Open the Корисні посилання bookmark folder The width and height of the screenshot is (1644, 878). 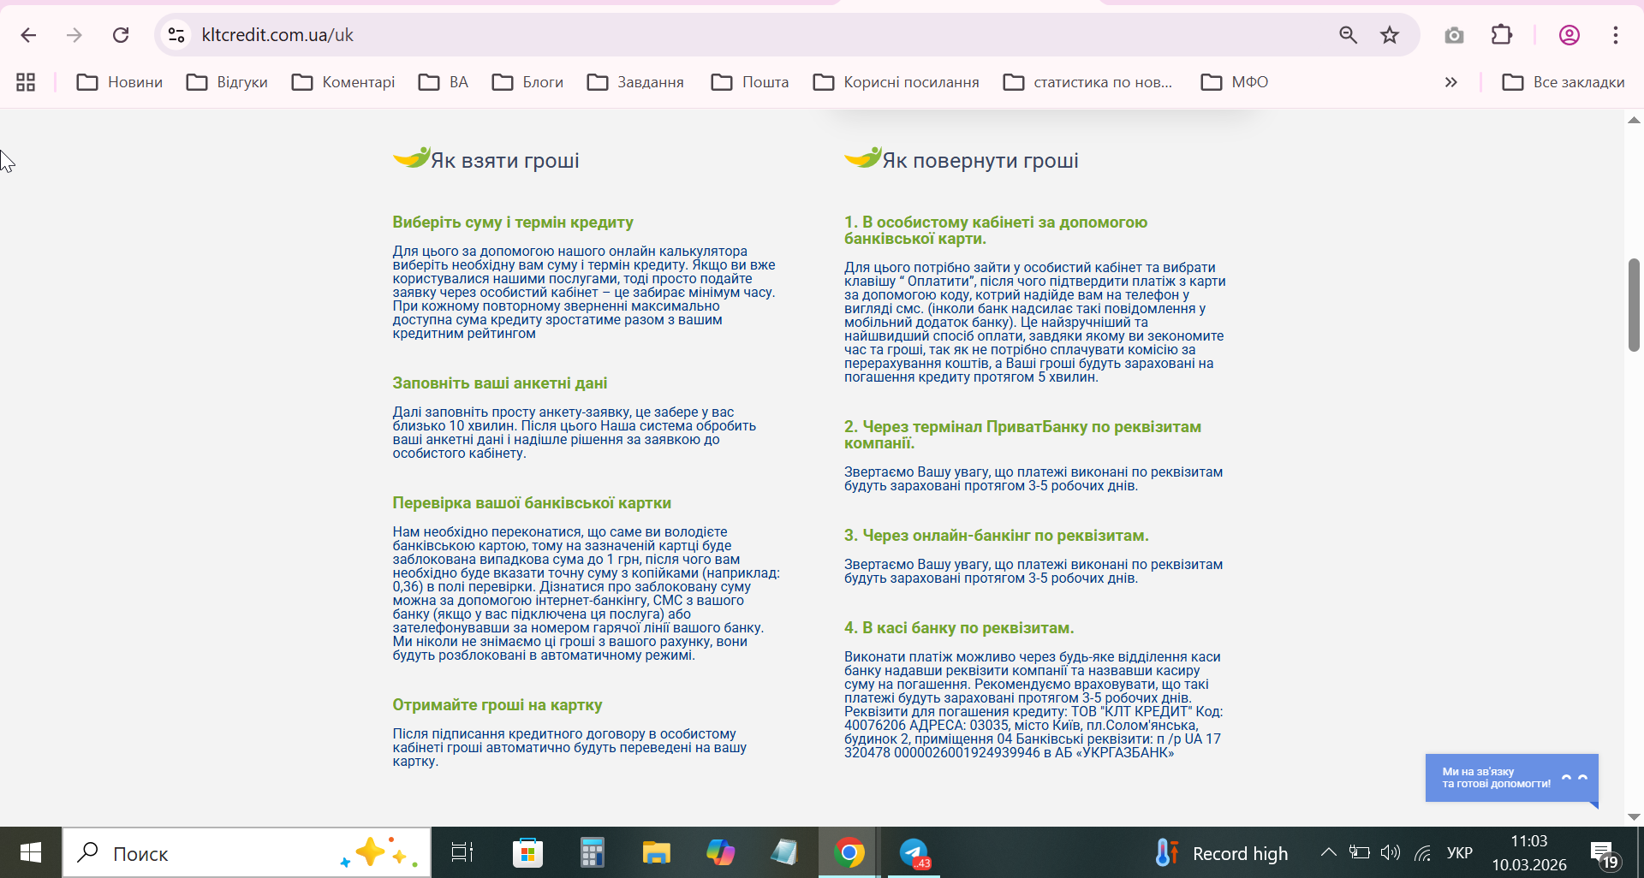coord(896,82)
